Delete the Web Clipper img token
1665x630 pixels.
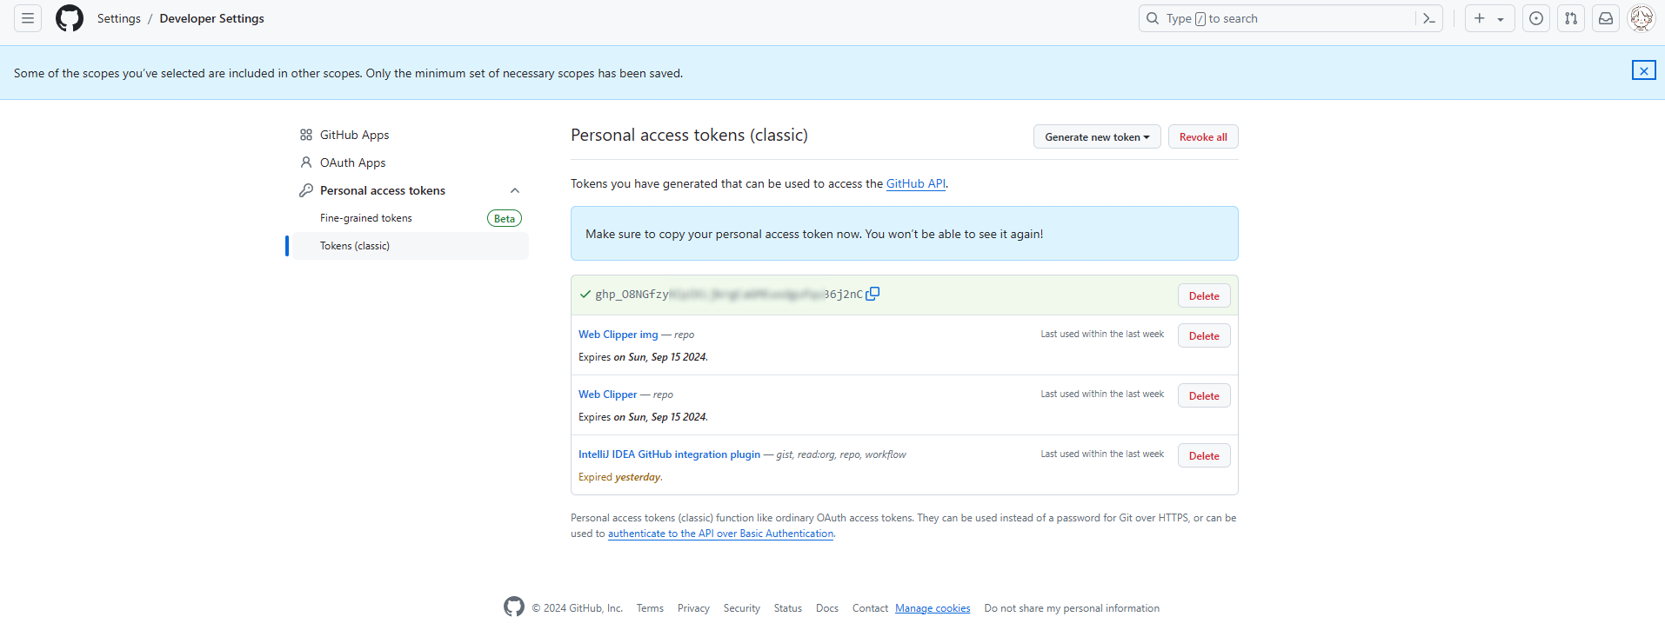click(x=1204, y=335)
